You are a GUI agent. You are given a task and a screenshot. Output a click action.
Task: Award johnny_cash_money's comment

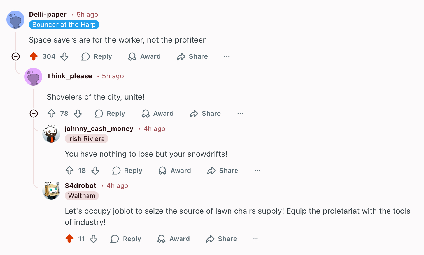[175, 171]
